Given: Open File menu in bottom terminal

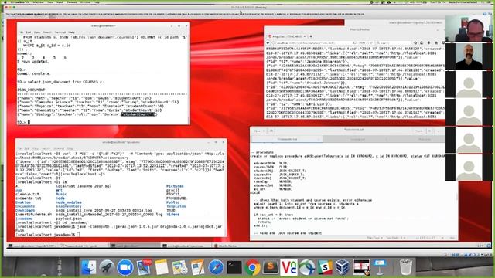Looking at the screenshot, I should point(20,148).
